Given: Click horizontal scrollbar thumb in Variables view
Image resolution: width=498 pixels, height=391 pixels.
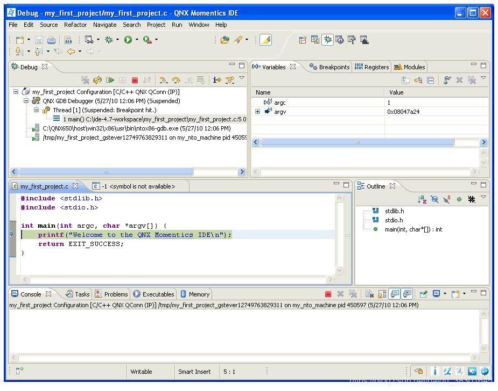Looking at the screenshot, I should [x=357, y=142].
